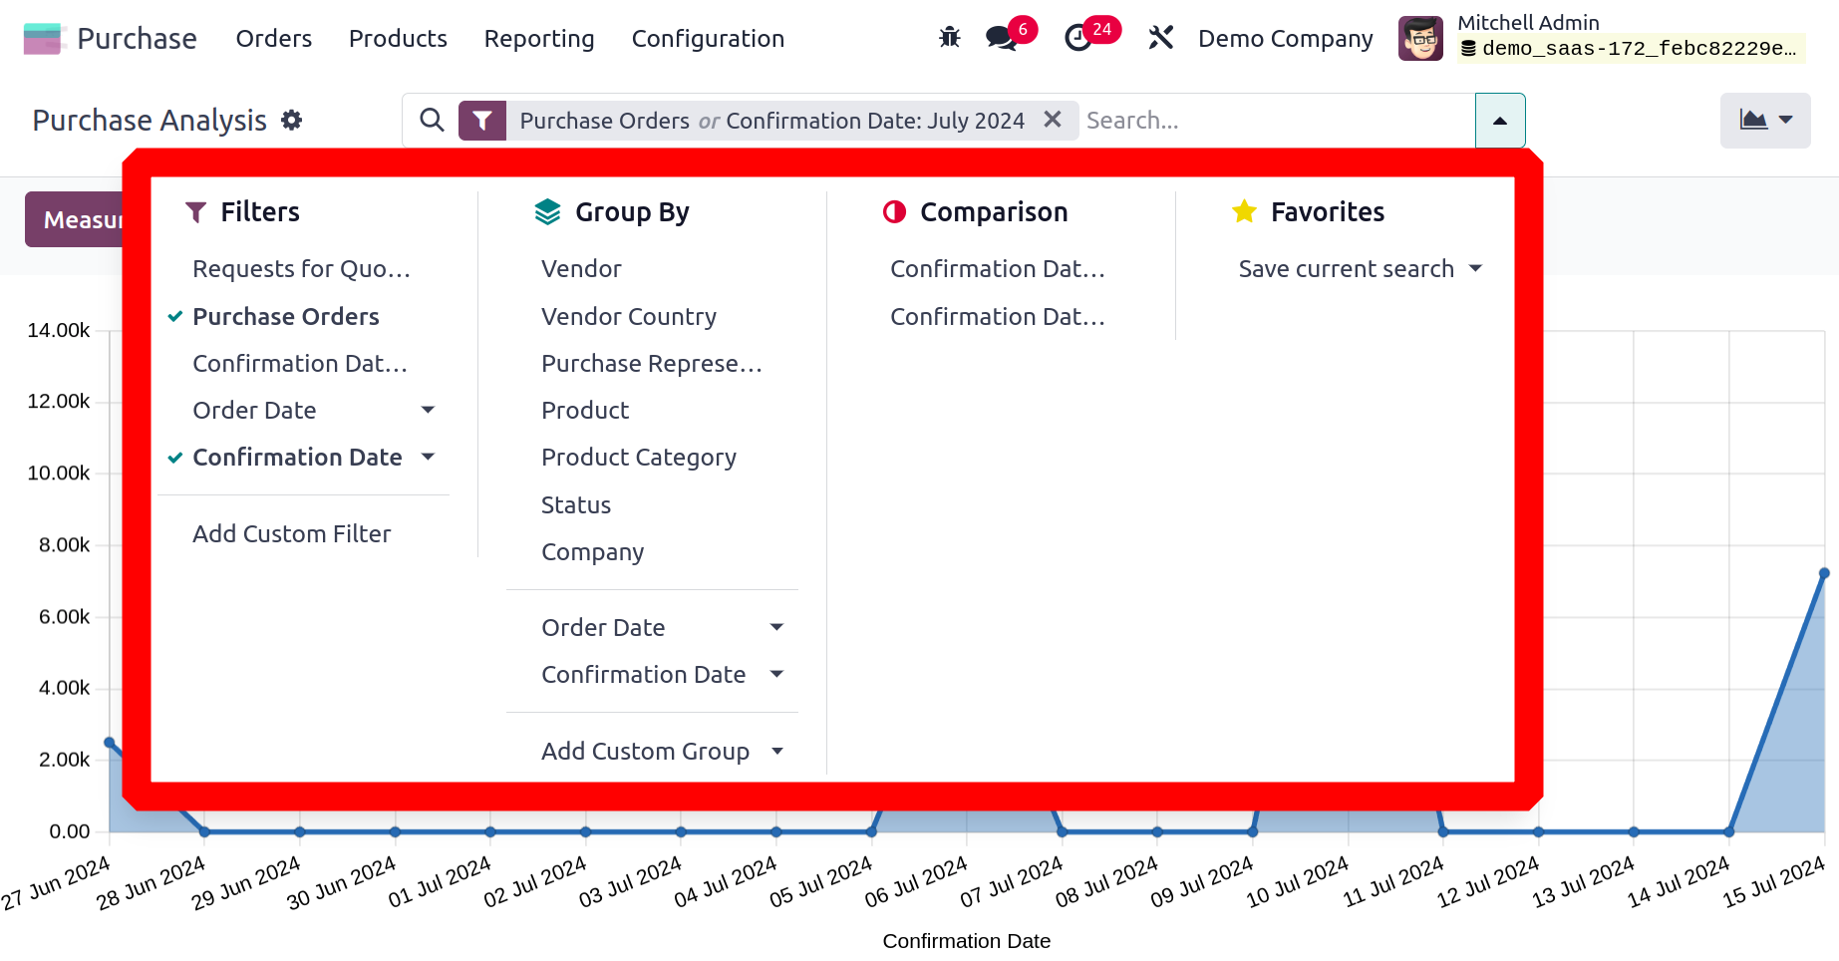Screen dimensions: 1839x961
Task: Click the Purchase Analysis settings gear
Action: (291, 121)
